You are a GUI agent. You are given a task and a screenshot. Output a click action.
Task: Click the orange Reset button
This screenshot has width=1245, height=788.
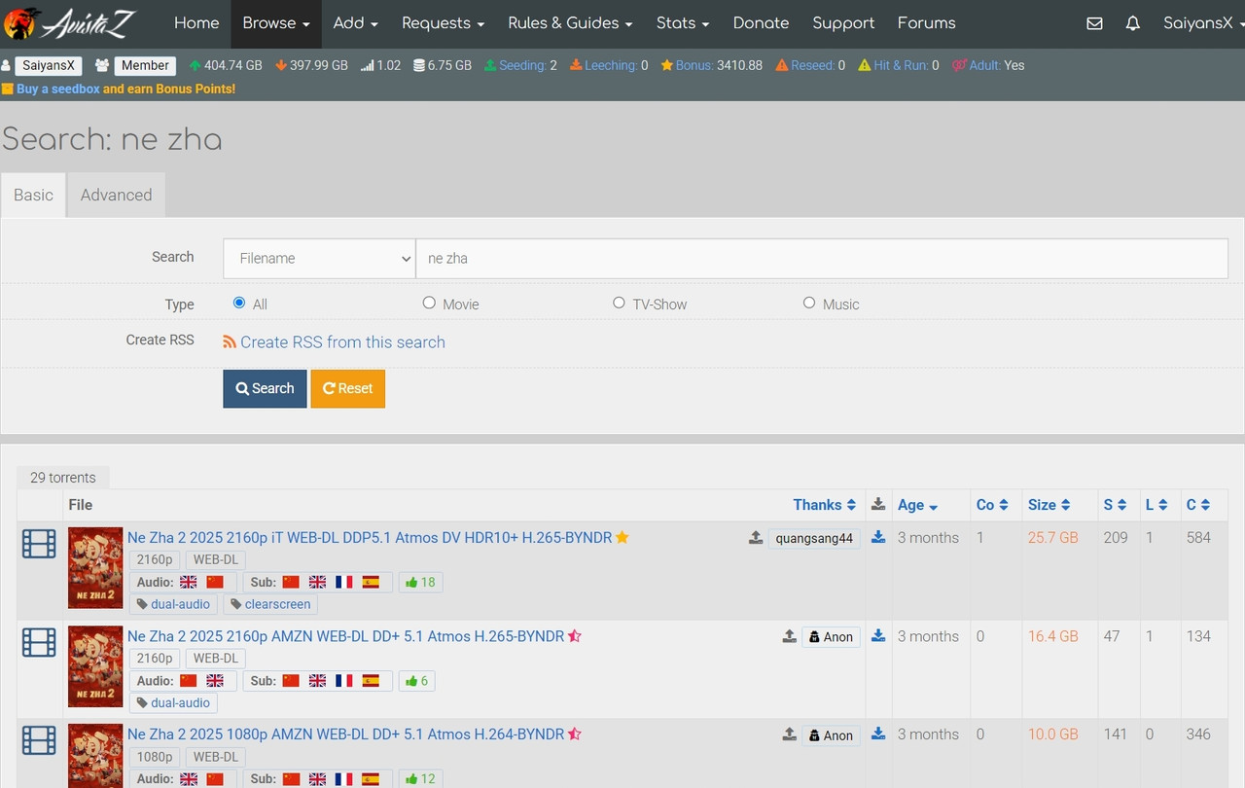(348, 388)
